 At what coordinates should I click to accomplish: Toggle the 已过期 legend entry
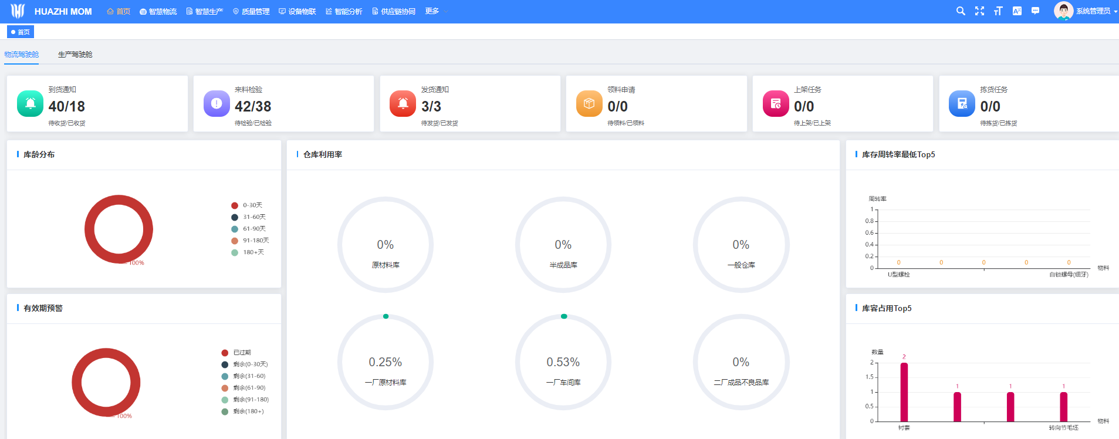237,353
